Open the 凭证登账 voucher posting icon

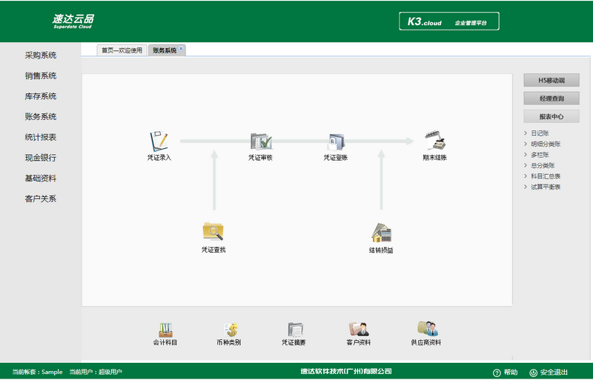pos(335,141)
